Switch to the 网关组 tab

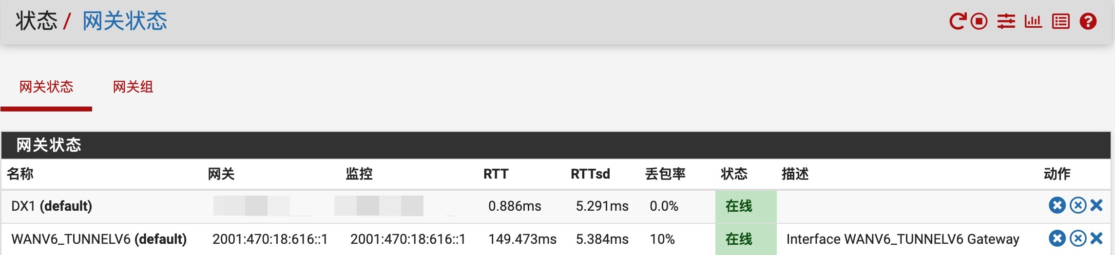point(133,87)
